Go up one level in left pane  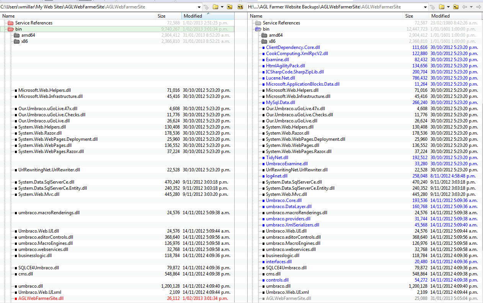pyautogui.click(x=230, y=7)
